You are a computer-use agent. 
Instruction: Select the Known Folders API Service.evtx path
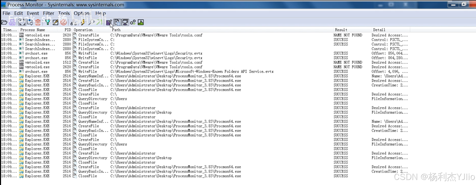click(x=192, y=71)
